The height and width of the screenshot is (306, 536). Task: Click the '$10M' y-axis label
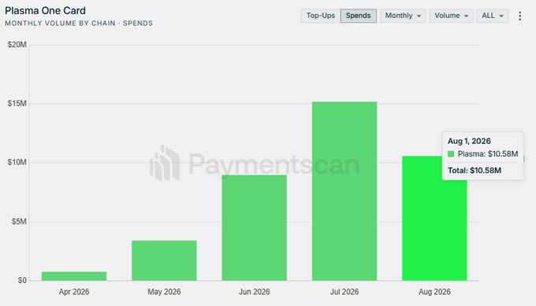17,162
